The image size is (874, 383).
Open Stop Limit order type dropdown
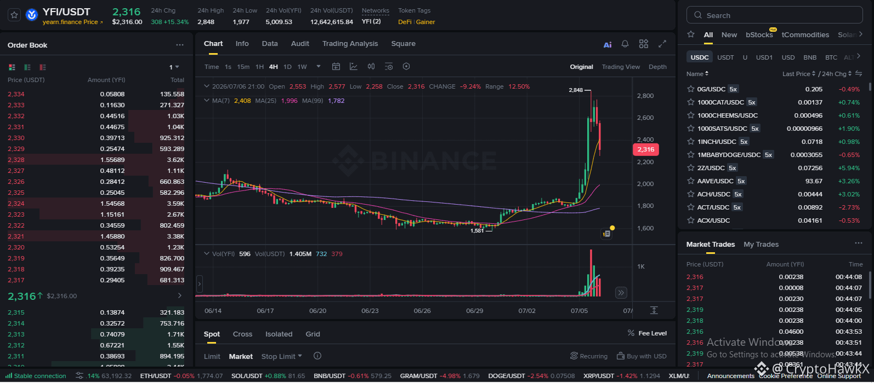click(281, 356)
